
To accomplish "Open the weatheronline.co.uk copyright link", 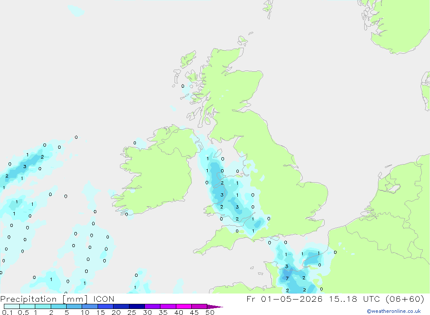I will [x=394, y=311].
